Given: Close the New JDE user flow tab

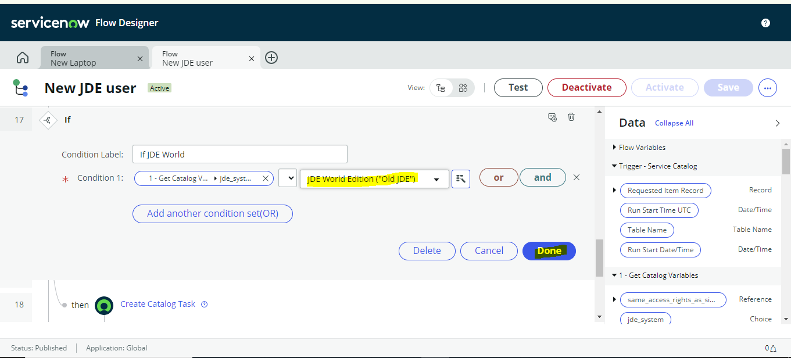Looking at the screenshot, I should (x=252, y=59).
